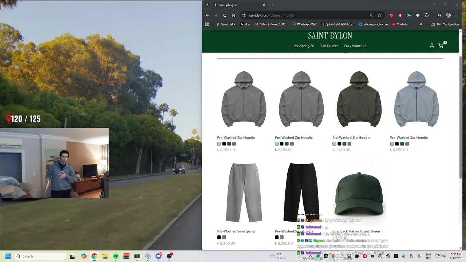Open the light blue zip hoodie image
The width and height of the screenshot is (466, 262).
click(x=416, y=99)
